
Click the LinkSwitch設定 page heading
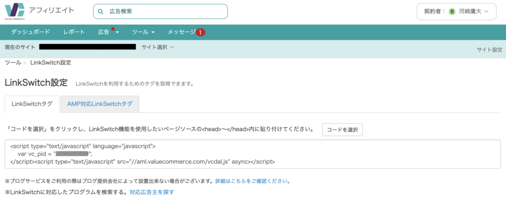pyautogui.click(x=36, y=83)
